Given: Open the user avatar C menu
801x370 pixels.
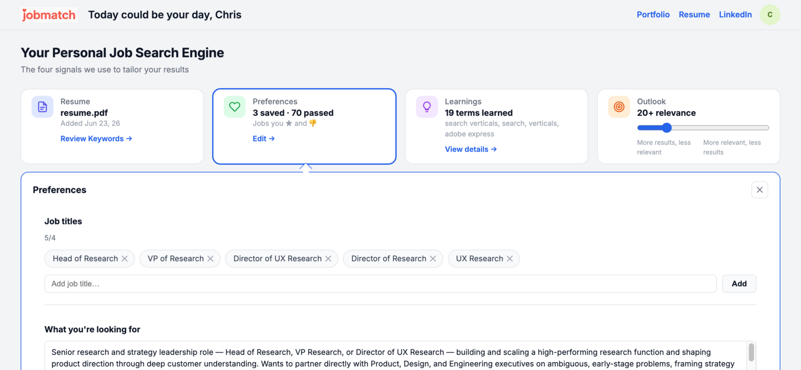Looking at the screenshot, I should 769,14.
